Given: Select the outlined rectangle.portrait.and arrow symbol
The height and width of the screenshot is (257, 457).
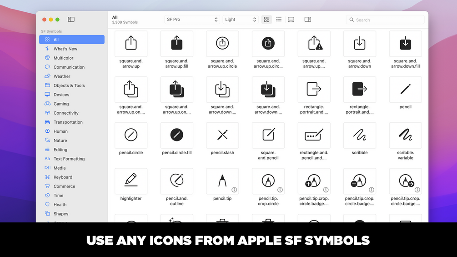Looking at the screenshot, I should [314, 90].
